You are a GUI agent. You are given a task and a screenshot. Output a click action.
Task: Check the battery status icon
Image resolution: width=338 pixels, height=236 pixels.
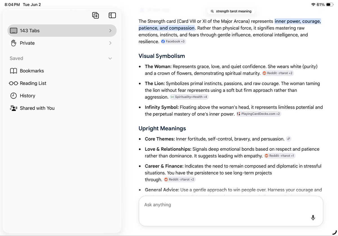click(330, 5)
